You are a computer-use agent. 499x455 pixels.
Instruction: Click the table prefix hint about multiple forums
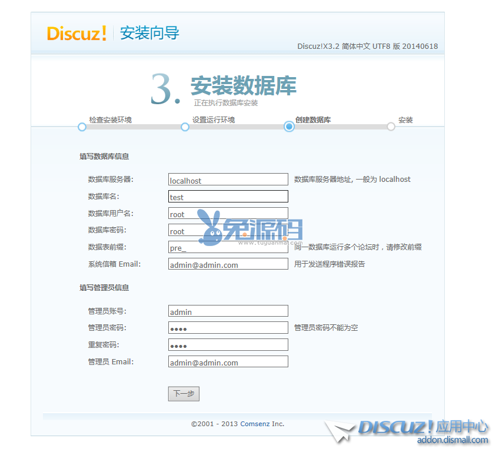358,247
